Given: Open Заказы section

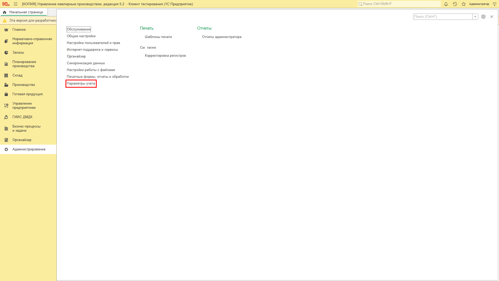Looking at the screenshot, I should [x=28, y=53].
